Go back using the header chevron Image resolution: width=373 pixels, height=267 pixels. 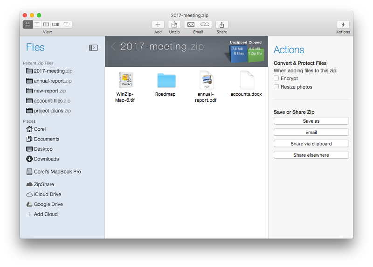tap(113, 47)
